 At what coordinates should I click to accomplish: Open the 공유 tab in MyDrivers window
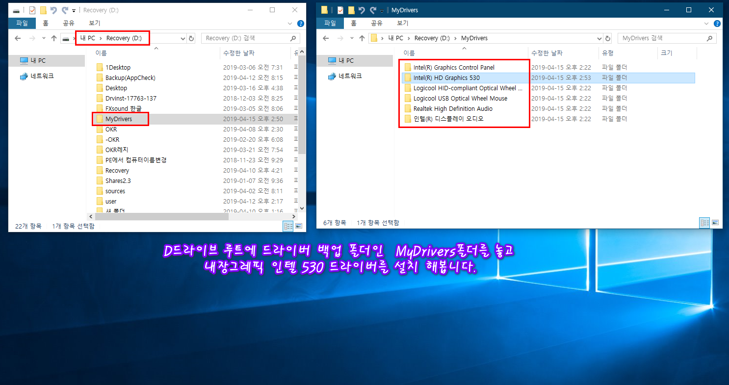pyautogui.click(x=376, y=23)
